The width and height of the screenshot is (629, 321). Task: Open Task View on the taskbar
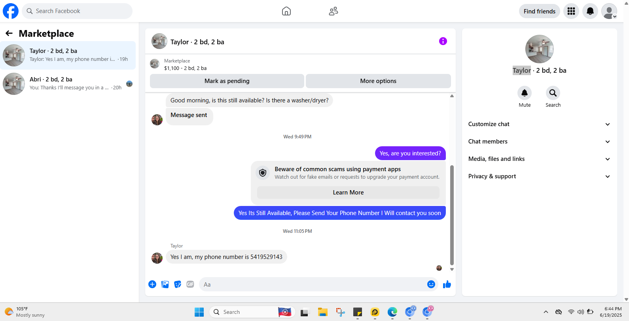304,312
